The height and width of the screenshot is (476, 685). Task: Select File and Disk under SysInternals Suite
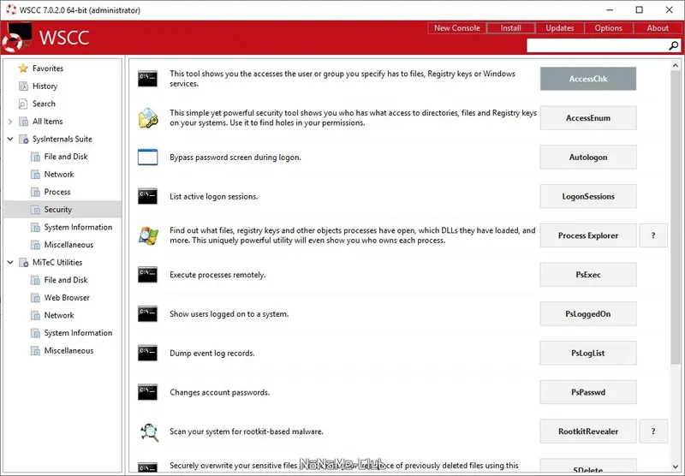(x=66, y=157)
